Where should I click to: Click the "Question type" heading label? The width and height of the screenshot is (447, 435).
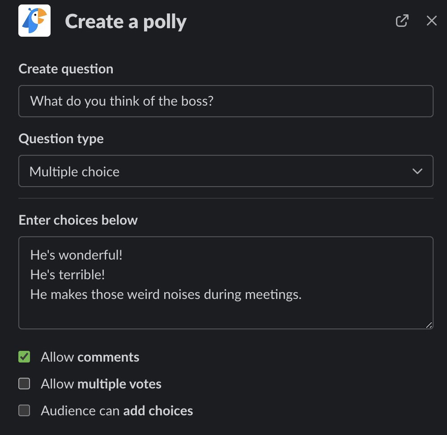(61, 139)
